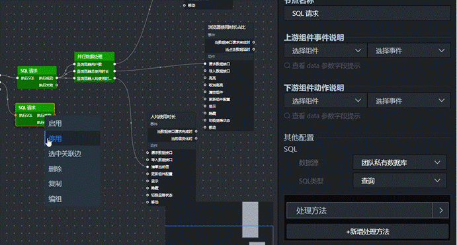This screenshot has width=457, height=245.
Task: Open 选择事件 dropdown under 下游组件动作说明
Action: [x=409, y=101]
